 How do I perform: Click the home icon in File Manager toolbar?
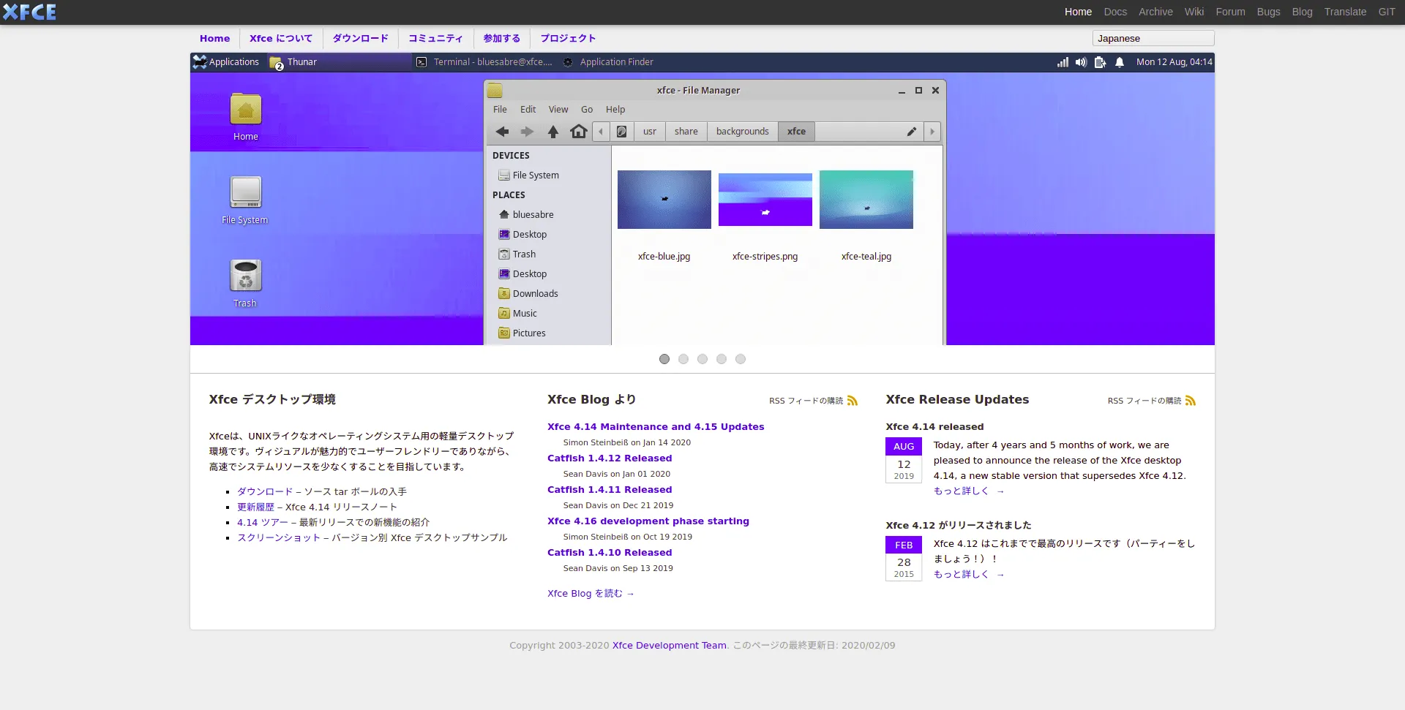[x=579, y=132]
